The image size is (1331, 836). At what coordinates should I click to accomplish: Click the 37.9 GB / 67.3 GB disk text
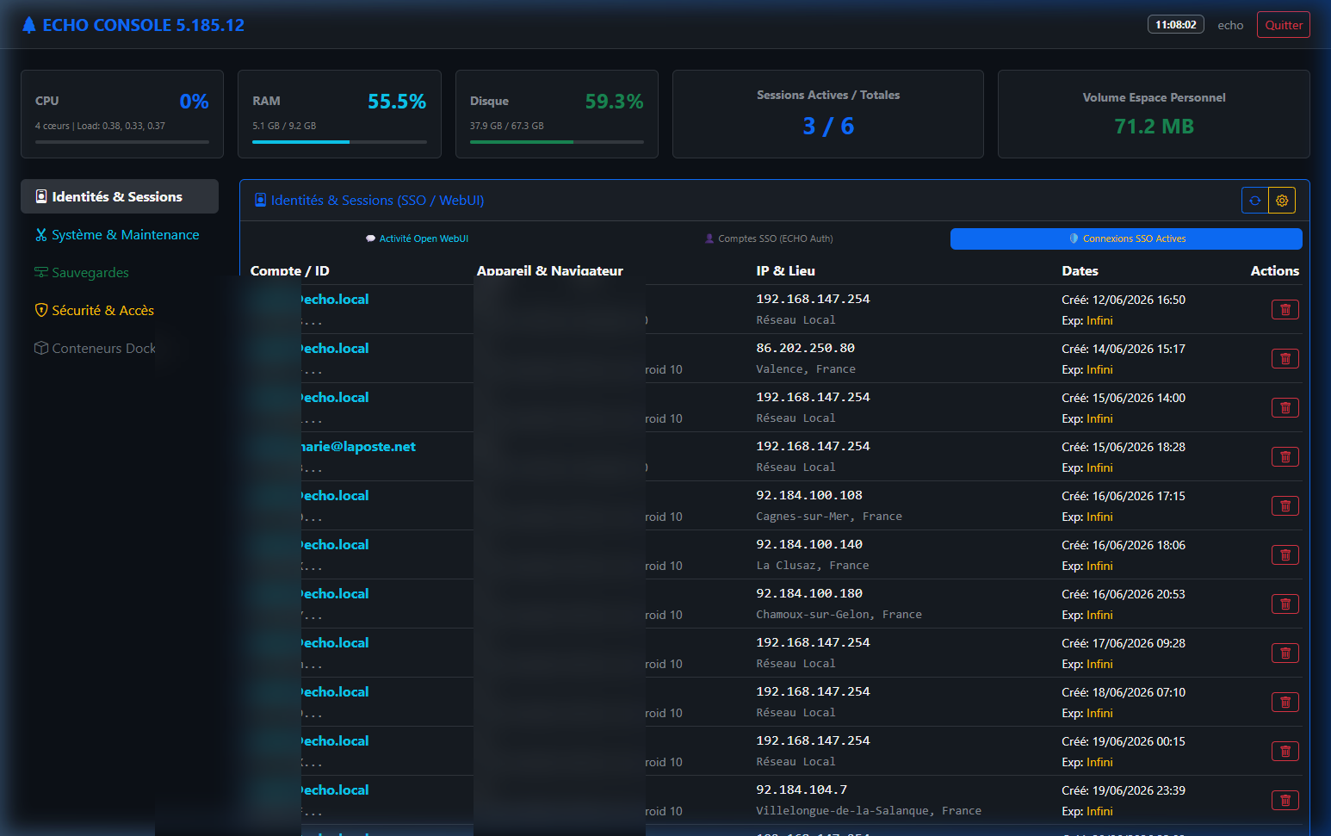507,126
